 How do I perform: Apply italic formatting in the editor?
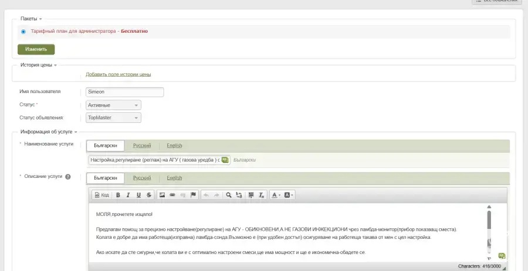[128, 195]
